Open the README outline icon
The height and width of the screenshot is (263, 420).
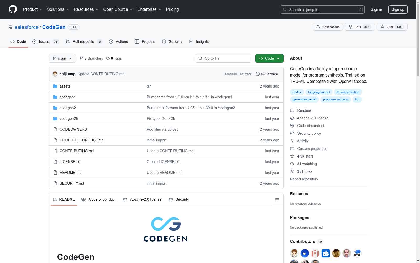277,200
